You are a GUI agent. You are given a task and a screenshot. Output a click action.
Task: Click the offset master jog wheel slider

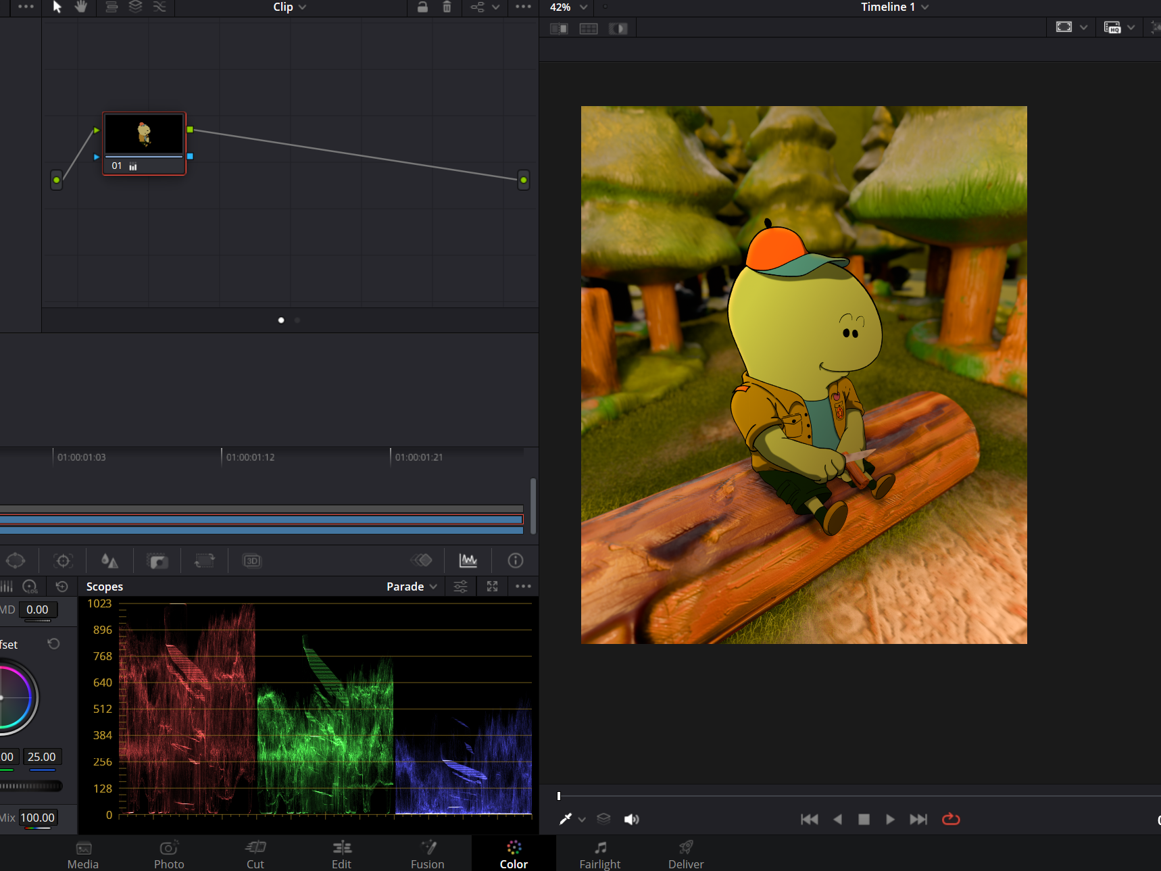pos(30,786)
